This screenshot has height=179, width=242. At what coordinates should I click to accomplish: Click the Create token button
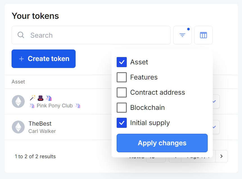(x=43, y=58)
